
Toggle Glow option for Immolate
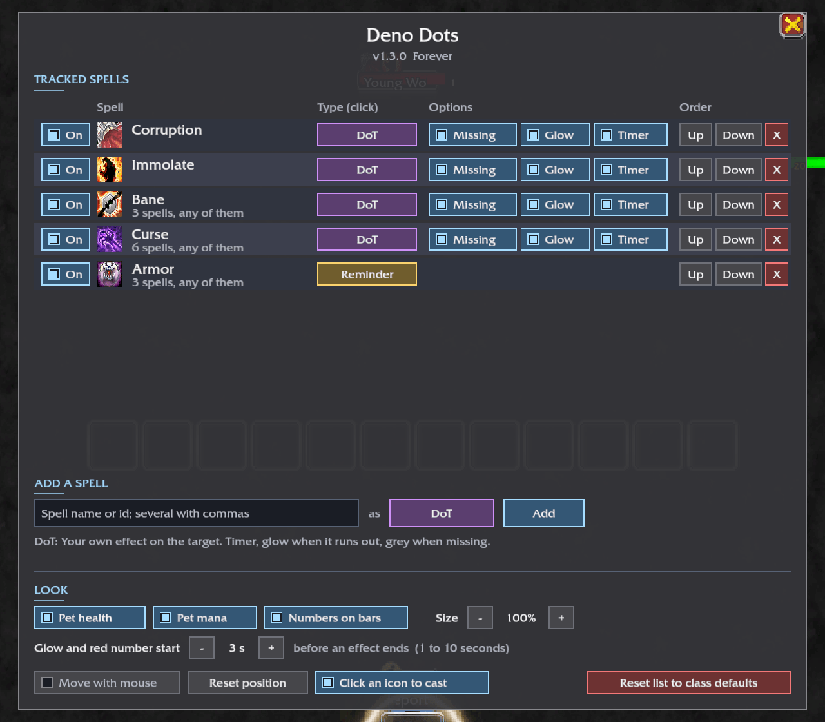pos(555,170)
